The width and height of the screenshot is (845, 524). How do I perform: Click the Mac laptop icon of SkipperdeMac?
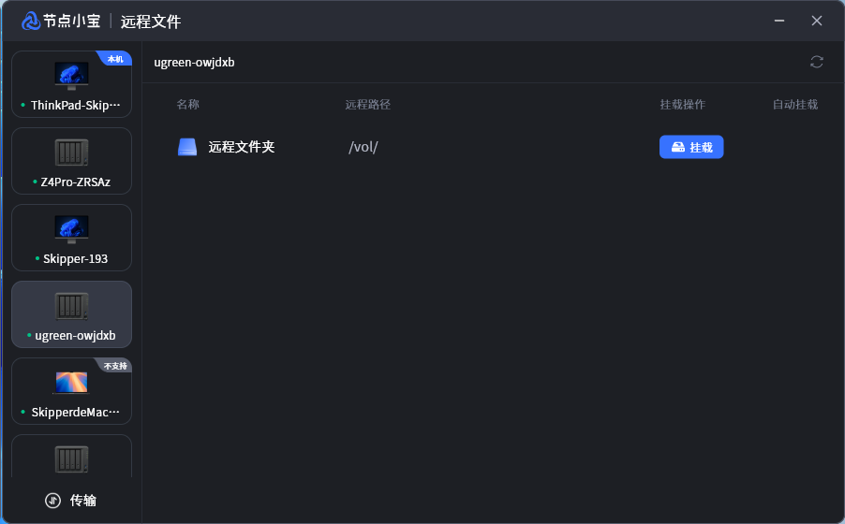(x=71, y=382)
